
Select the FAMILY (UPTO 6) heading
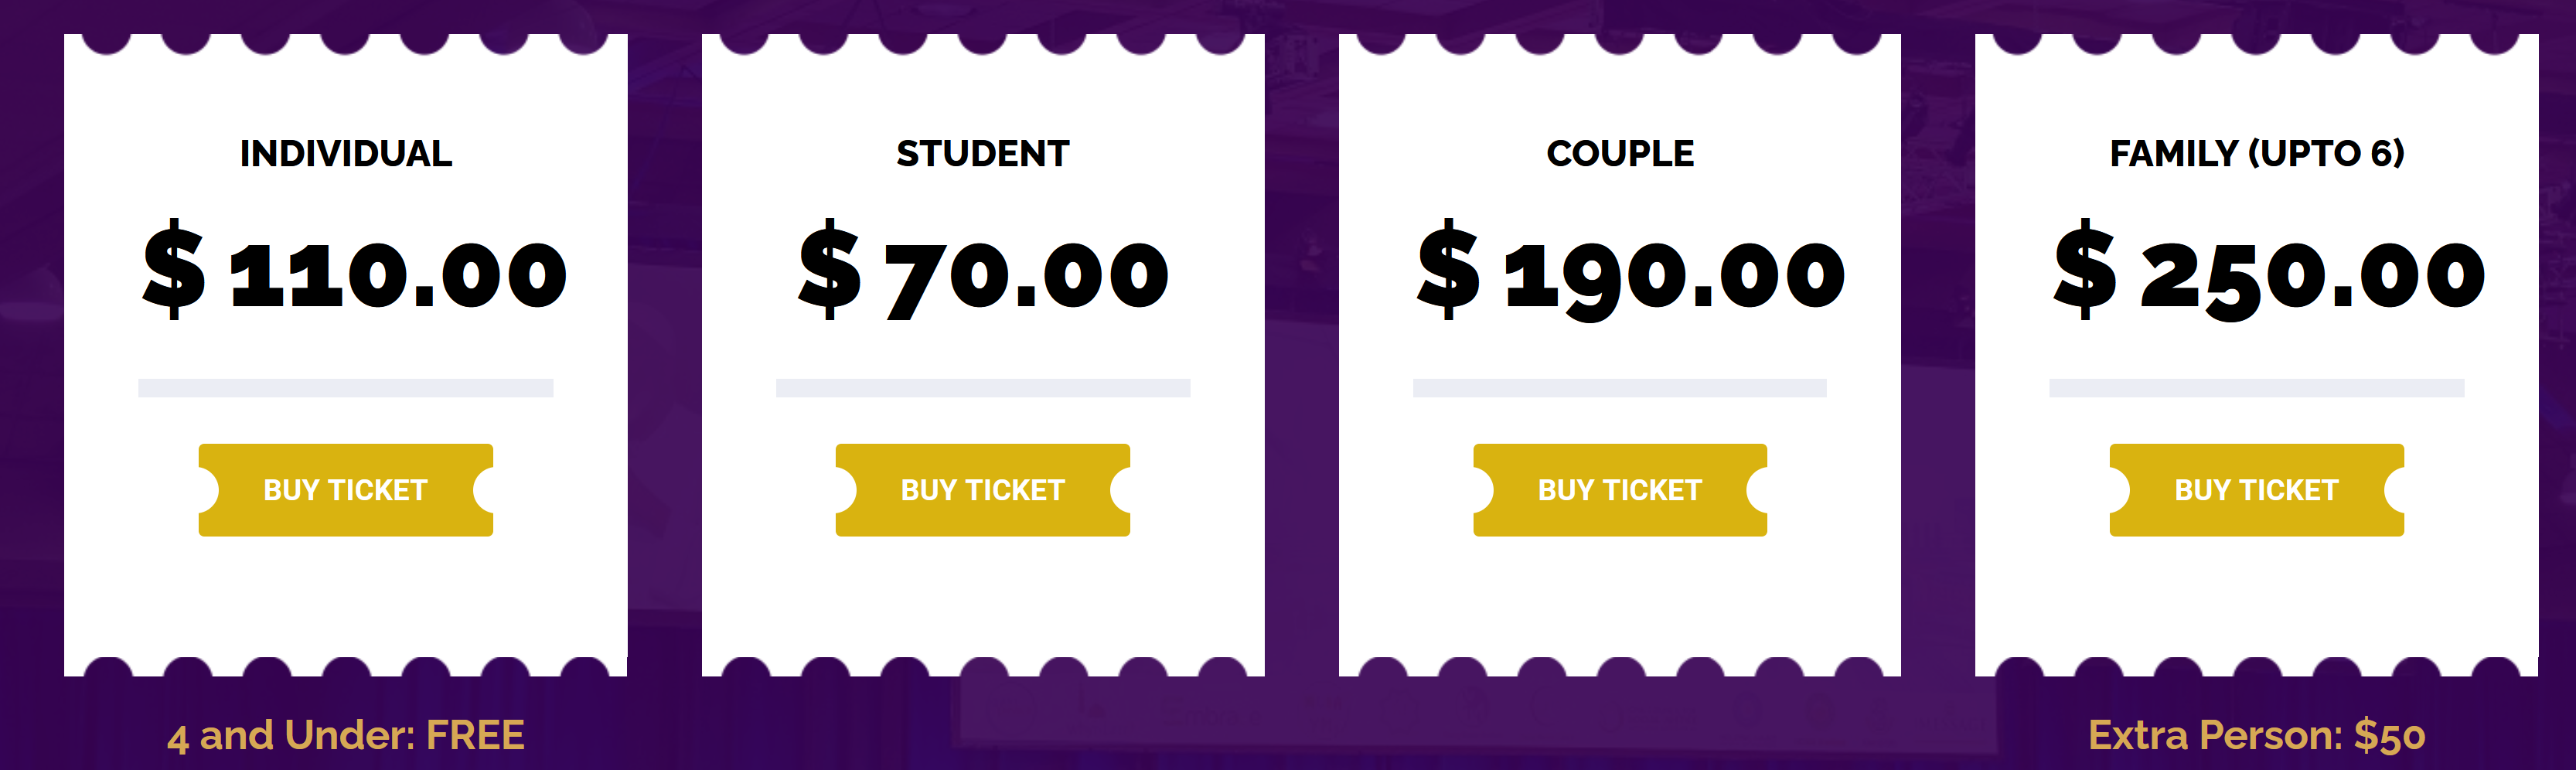tap(2257, 153)
